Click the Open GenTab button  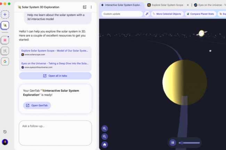click(37, 106)
